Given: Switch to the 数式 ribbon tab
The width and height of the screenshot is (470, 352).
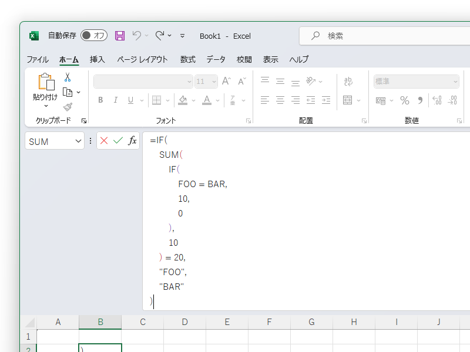Looking at the screenshot, I should (186, 59).
